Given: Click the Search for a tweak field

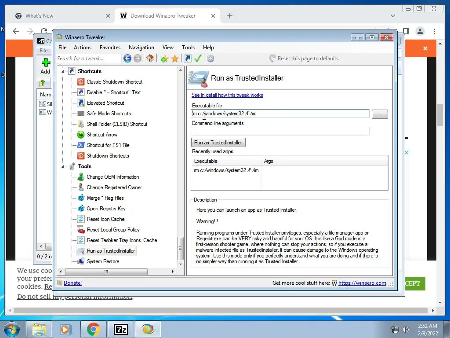Looking at the screenshot, I should point(89,59).
